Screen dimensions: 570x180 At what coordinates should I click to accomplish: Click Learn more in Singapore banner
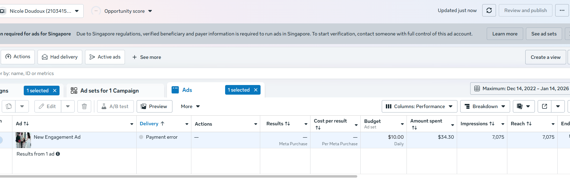505,34
